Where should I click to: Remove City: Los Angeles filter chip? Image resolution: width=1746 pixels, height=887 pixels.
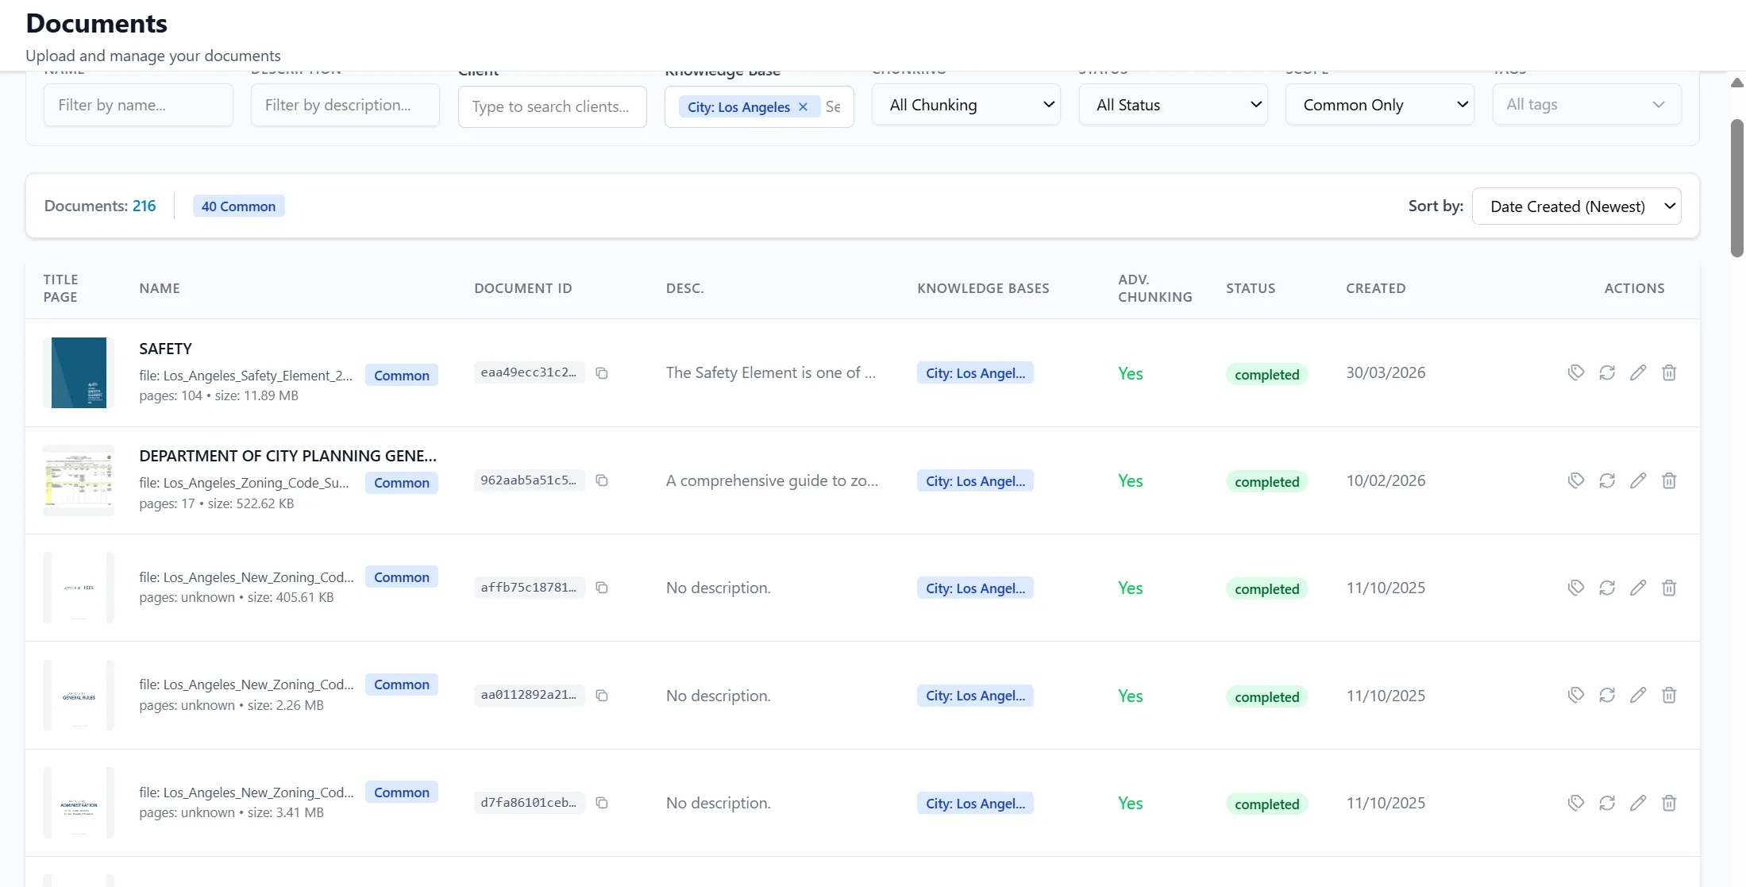803,106
